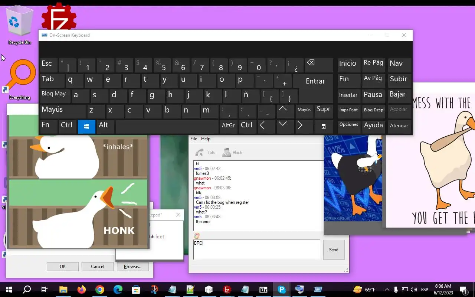
Task: Click the Talk phone icon in chat window
Action: tap(199, 152)
